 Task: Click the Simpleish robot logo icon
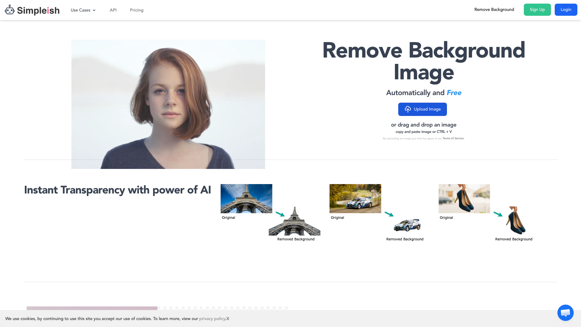10,10
